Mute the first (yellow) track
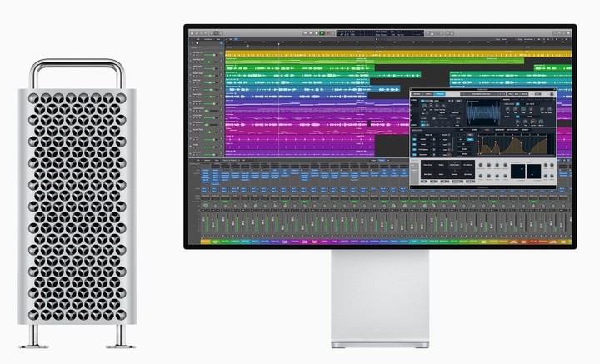 point(193,55)
